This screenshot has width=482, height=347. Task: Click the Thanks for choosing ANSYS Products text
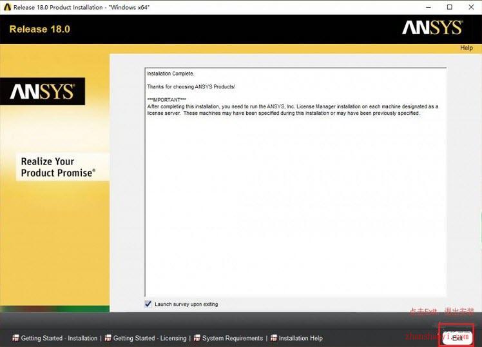pyautogui.click(x=191, y=86)
